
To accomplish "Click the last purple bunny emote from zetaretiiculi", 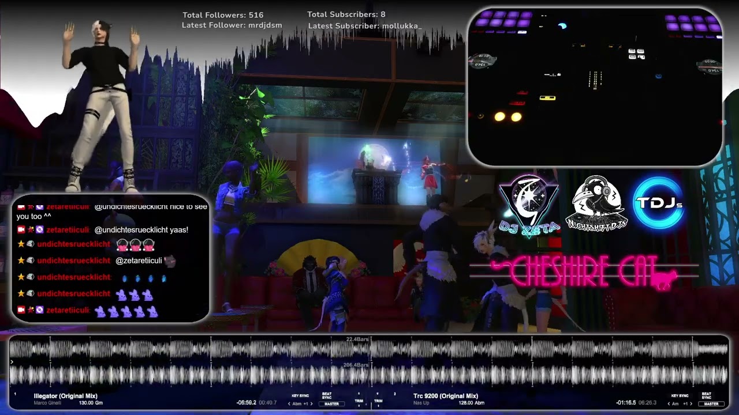I will pos(152,311).
